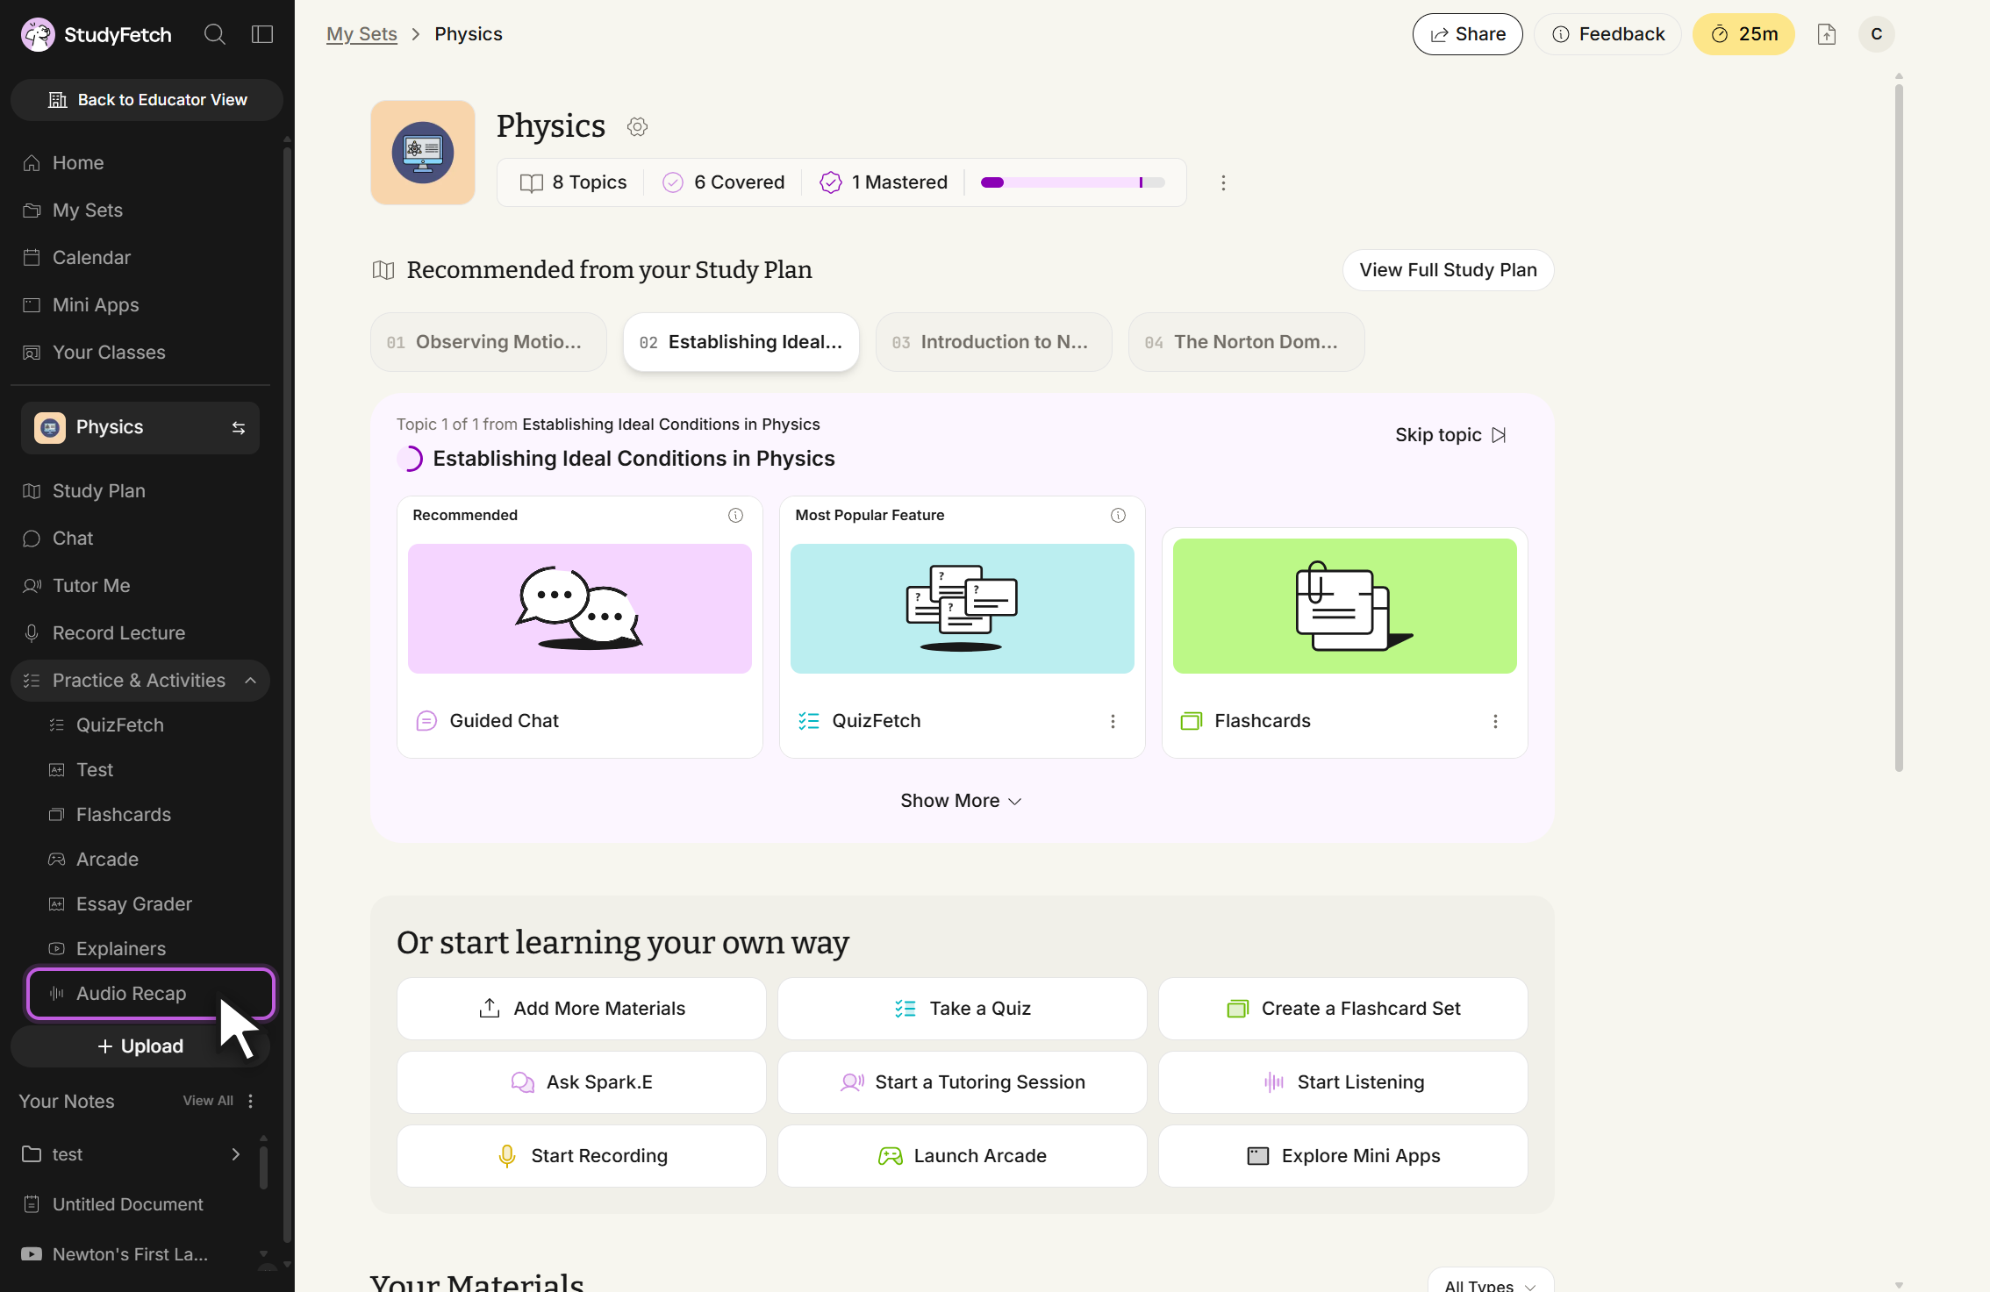This screenshot has height=1292, width=1990.
Task: Click View All notes link
Action: (x=208, y=1101)
